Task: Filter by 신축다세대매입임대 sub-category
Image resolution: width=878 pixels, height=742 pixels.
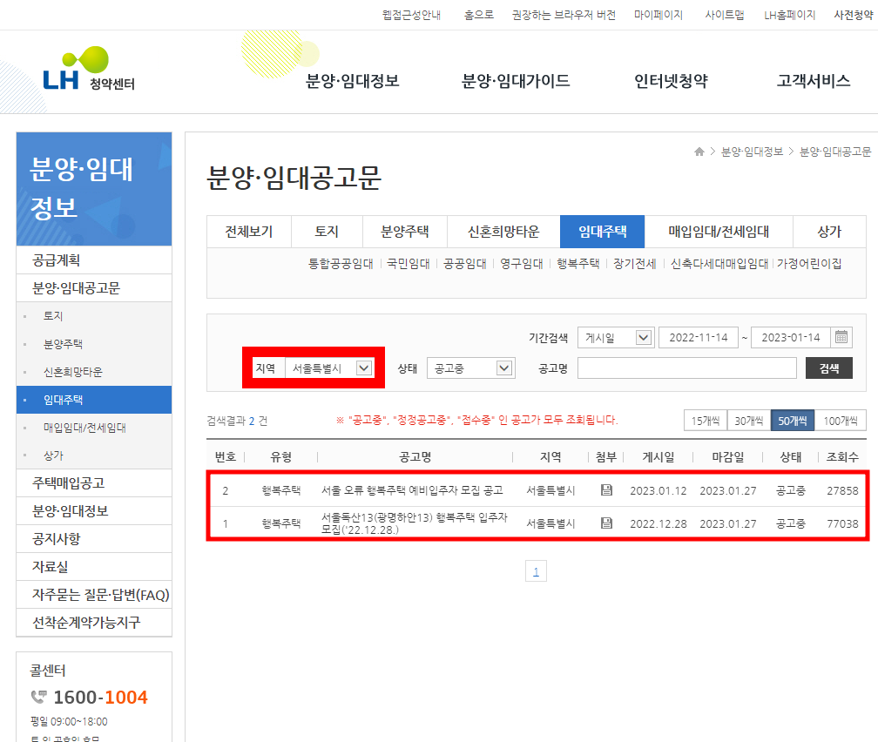Action: point(719,264)
